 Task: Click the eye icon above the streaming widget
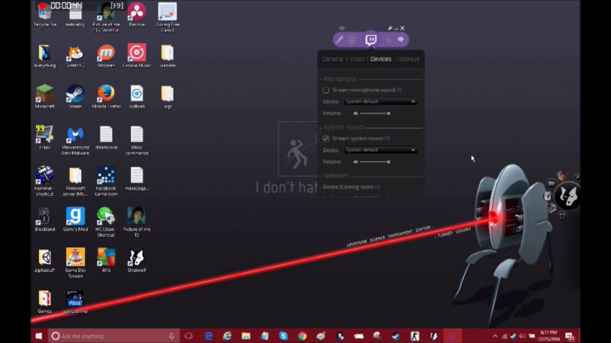coord(342,28)
